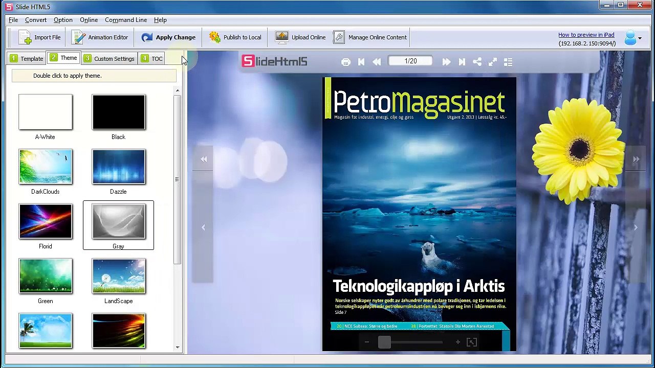Open Manage Online Content

(x=370, y=37)
